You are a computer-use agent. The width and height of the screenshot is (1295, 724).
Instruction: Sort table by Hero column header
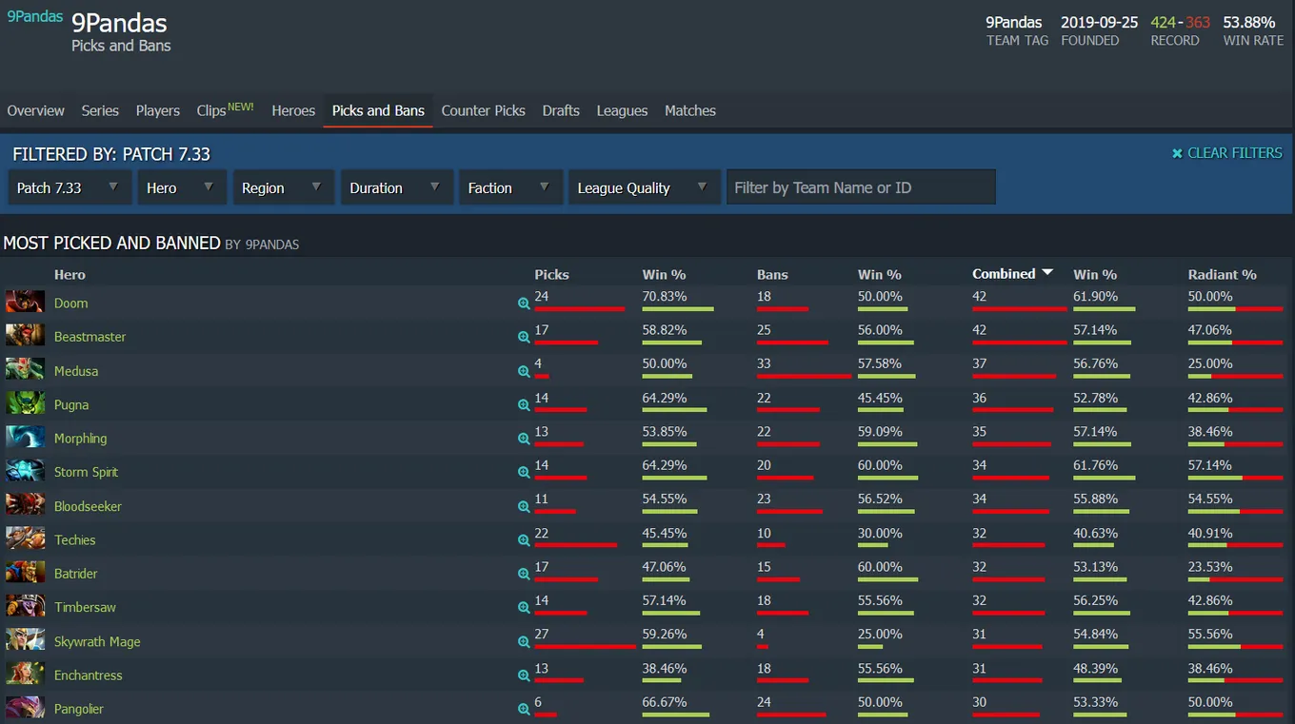[70, 274]
